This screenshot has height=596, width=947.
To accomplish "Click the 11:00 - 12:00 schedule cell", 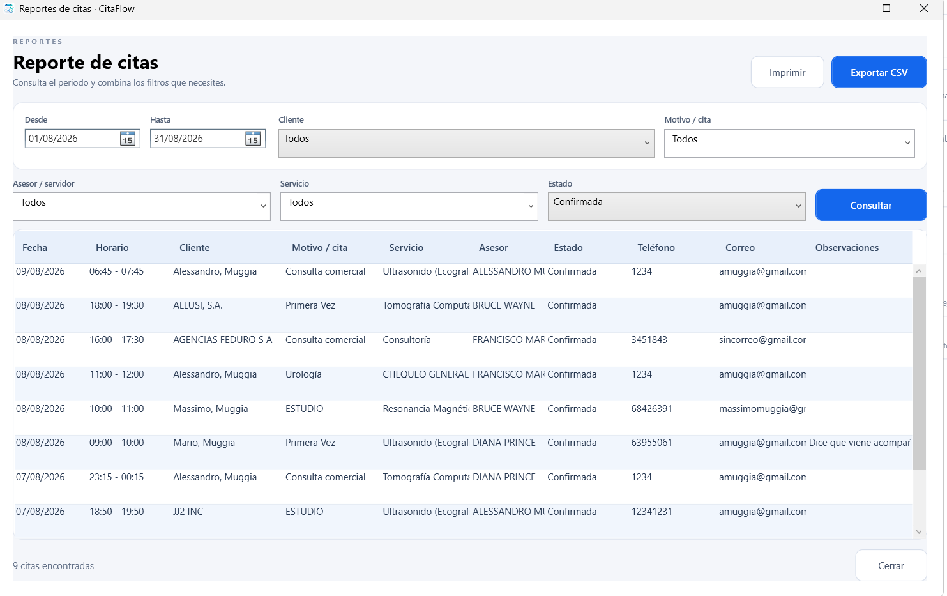I will pos(117,374).
